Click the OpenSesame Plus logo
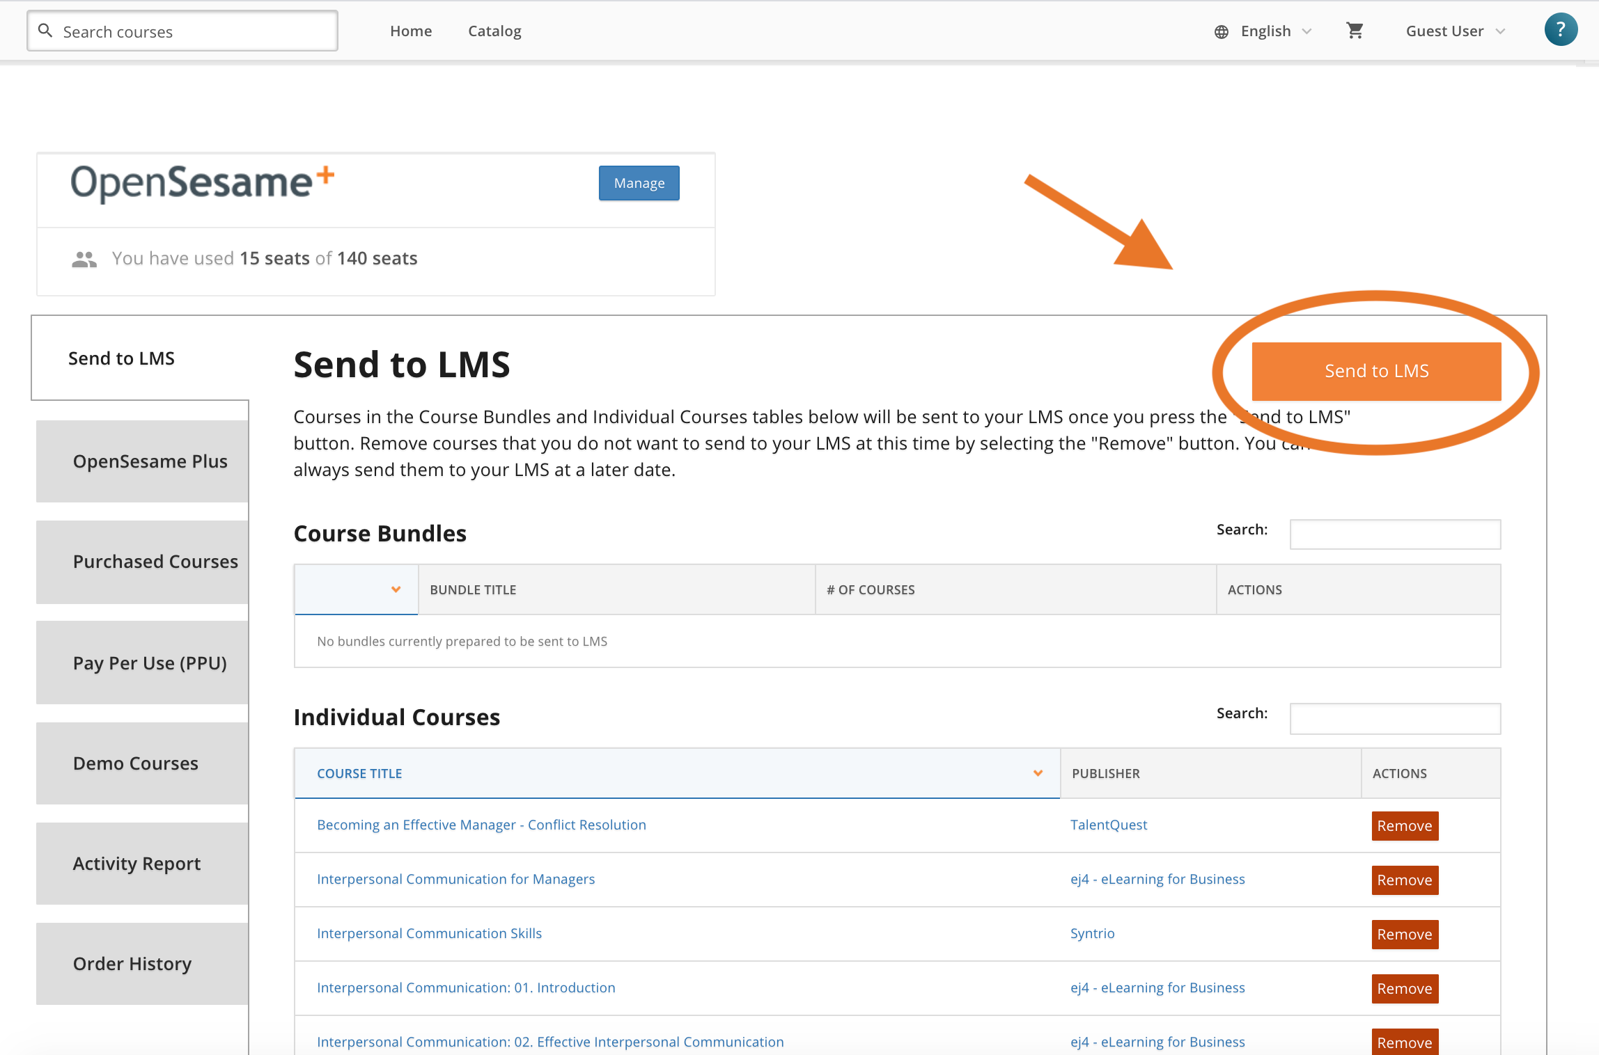1599x1055 pixels. 202,183
